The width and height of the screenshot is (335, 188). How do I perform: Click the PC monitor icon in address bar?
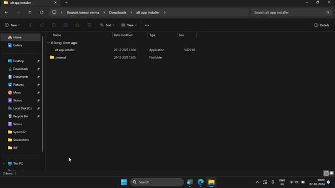54,13
